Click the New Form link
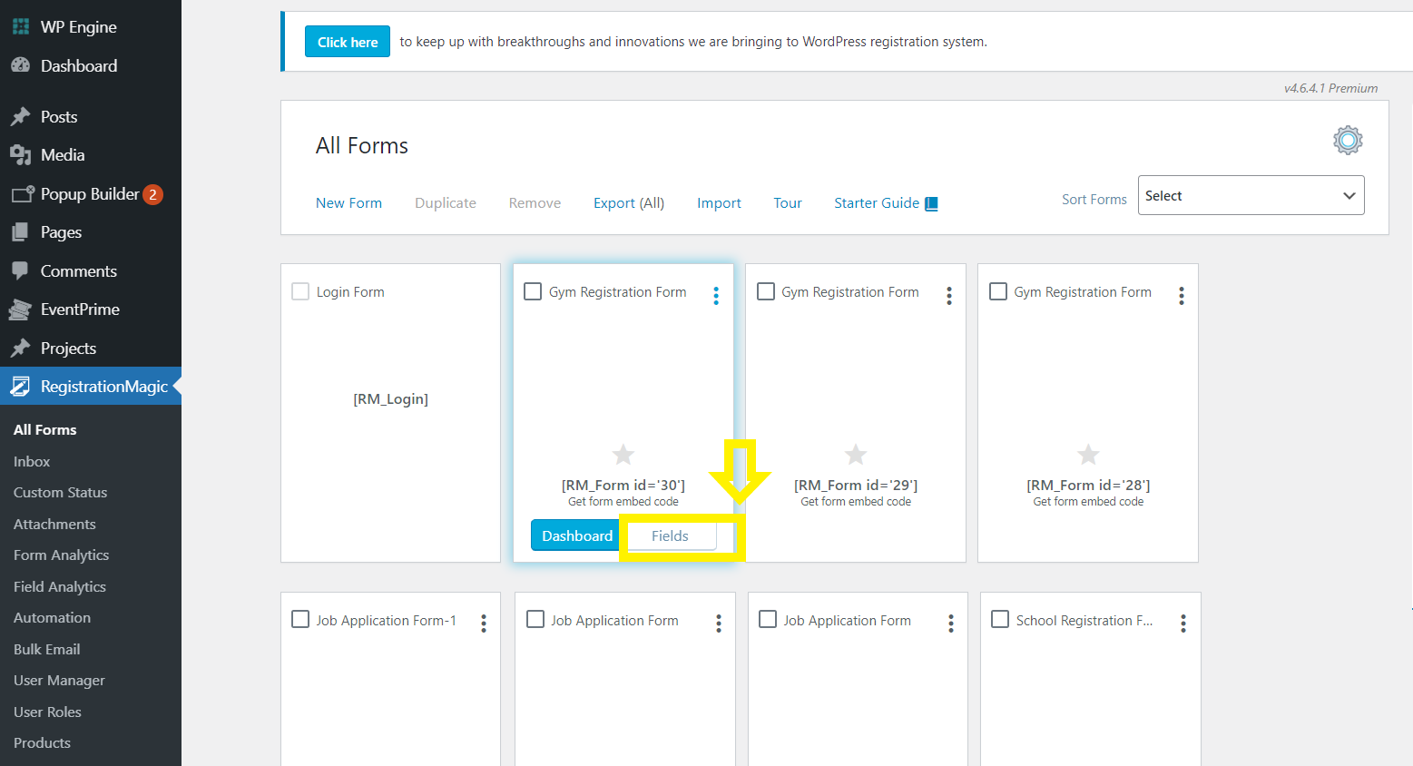Image resolution: width=1413 pixels, height=766 pixels. 349,203
